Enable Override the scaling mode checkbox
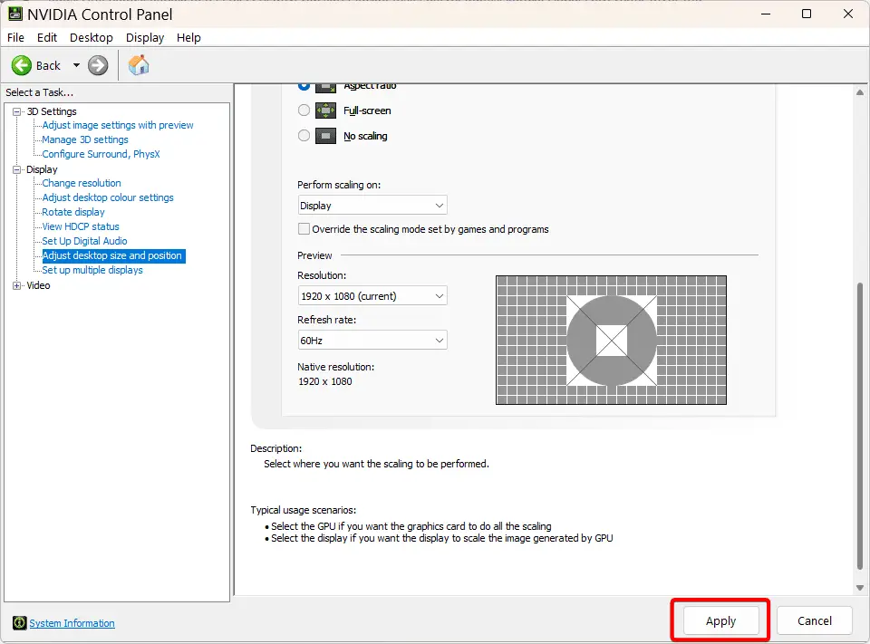The width and height of the screenshot is (870, 644). point(304,228)
